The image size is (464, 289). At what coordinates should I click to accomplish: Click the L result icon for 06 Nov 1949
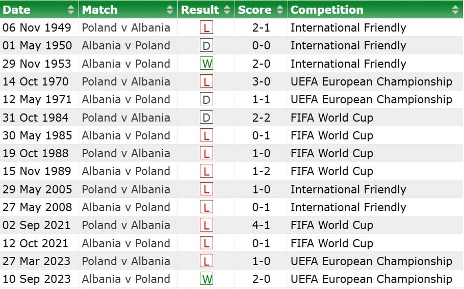pyautogui.click(x=207, y=27)
